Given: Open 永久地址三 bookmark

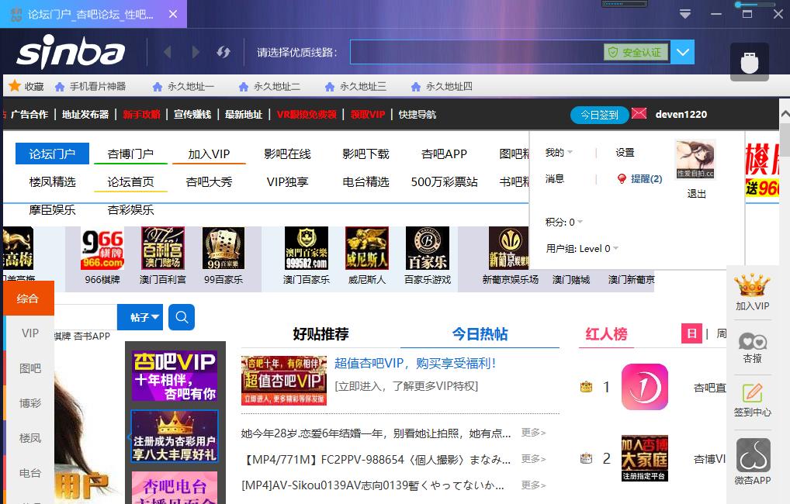Looking at the screenshot, I should [355, 87].
